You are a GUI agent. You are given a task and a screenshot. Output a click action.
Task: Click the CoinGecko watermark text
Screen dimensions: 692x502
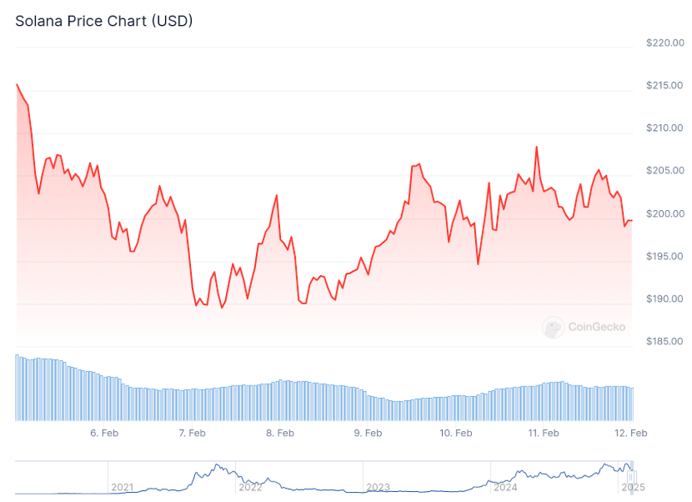(597, 327)
